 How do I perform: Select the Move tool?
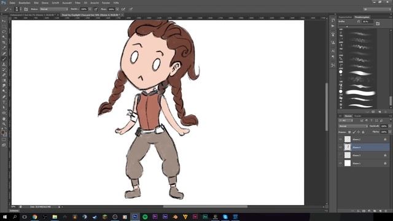[x=4, y=21]
